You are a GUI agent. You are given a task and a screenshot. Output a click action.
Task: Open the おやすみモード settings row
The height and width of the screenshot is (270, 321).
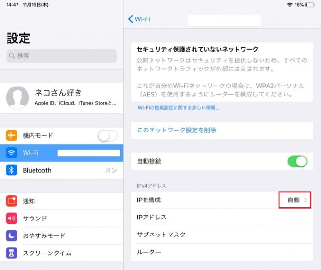click(x=61, y=236)
